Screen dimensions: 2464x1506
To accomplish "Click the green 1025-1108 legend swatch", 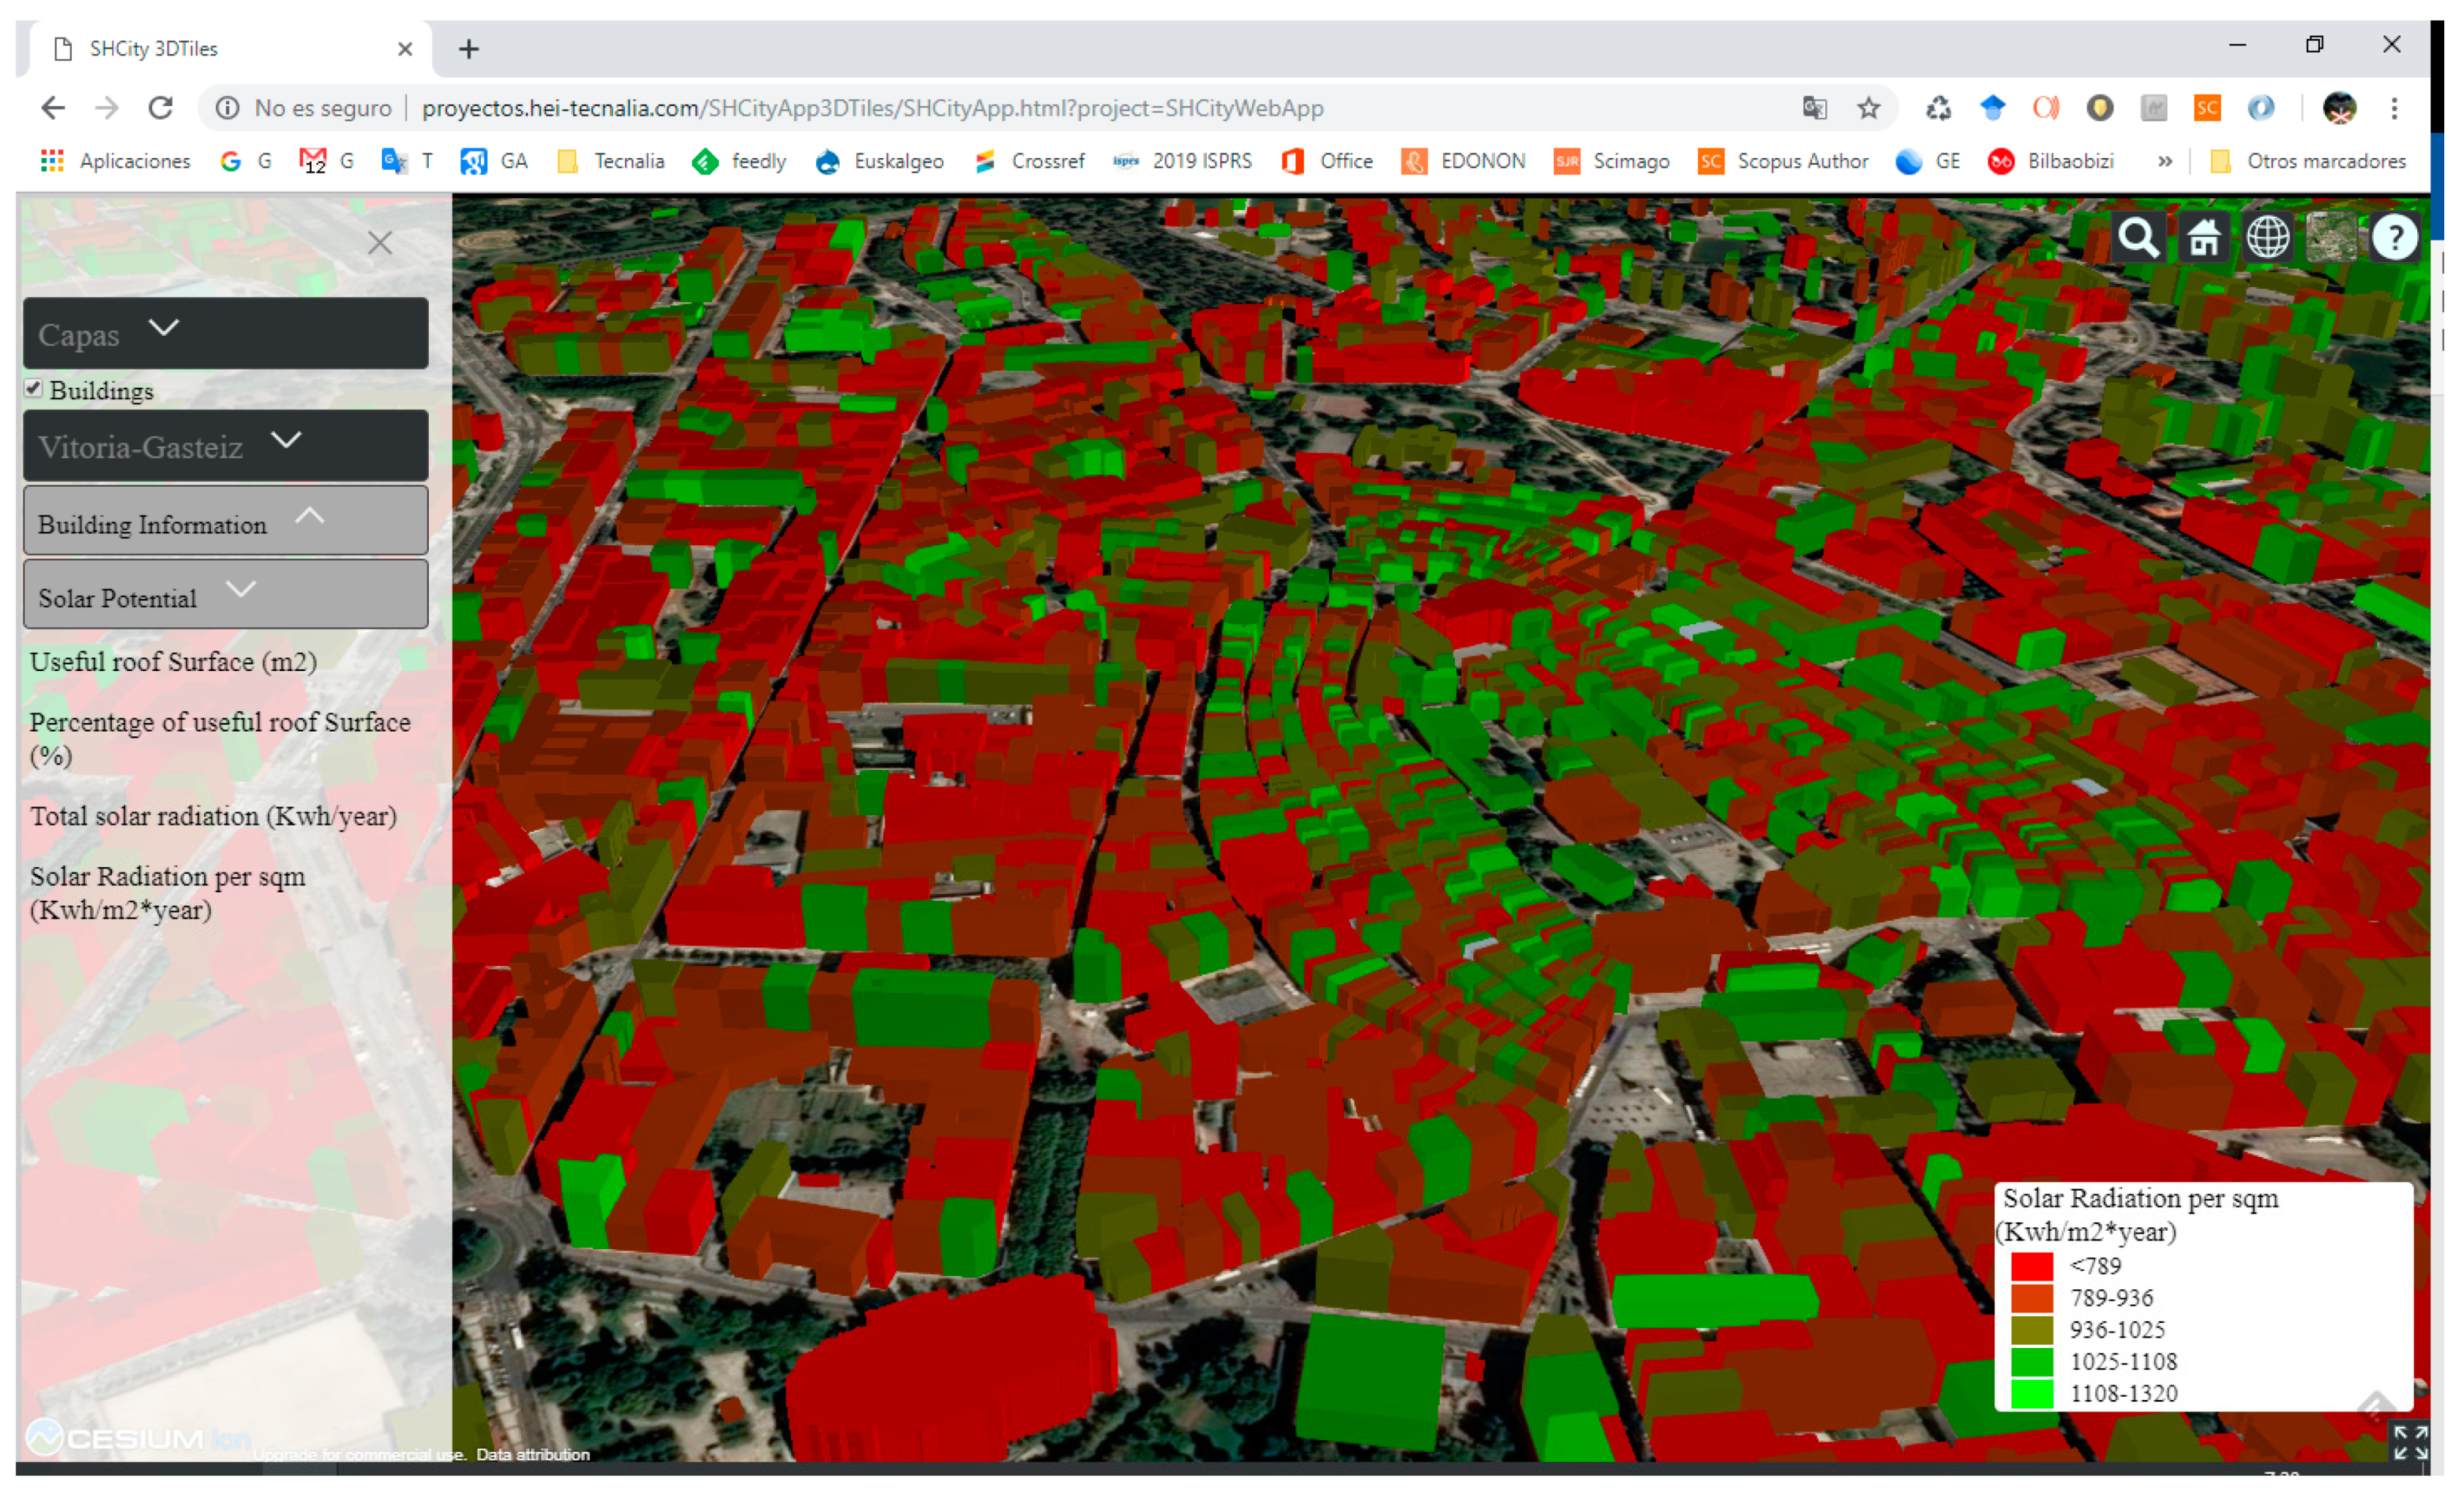I will [2032, 1362].
